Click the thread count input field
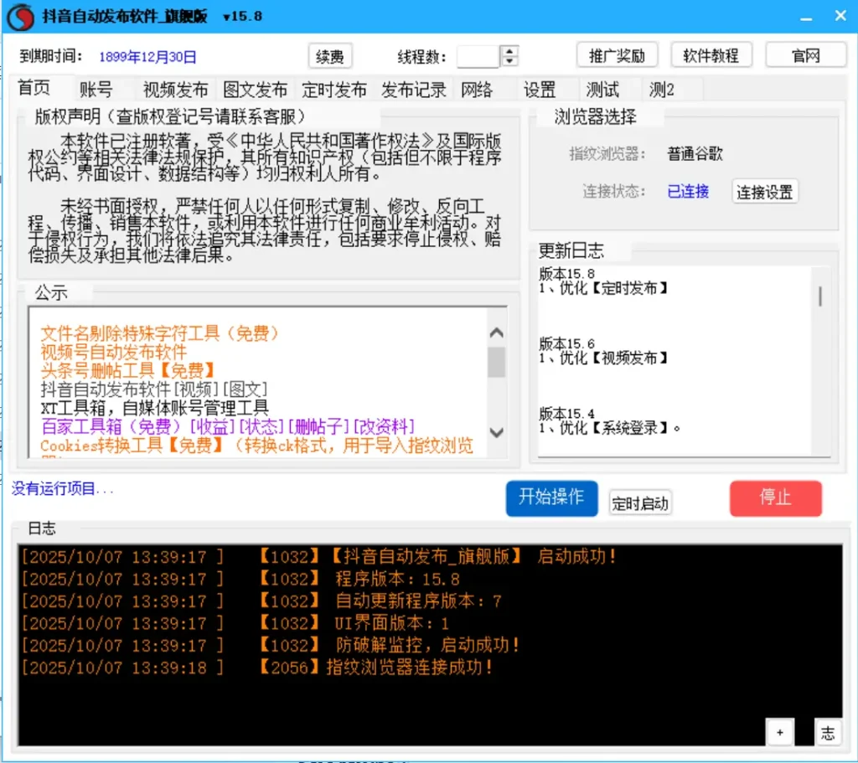858x763 pixels. 478,56
